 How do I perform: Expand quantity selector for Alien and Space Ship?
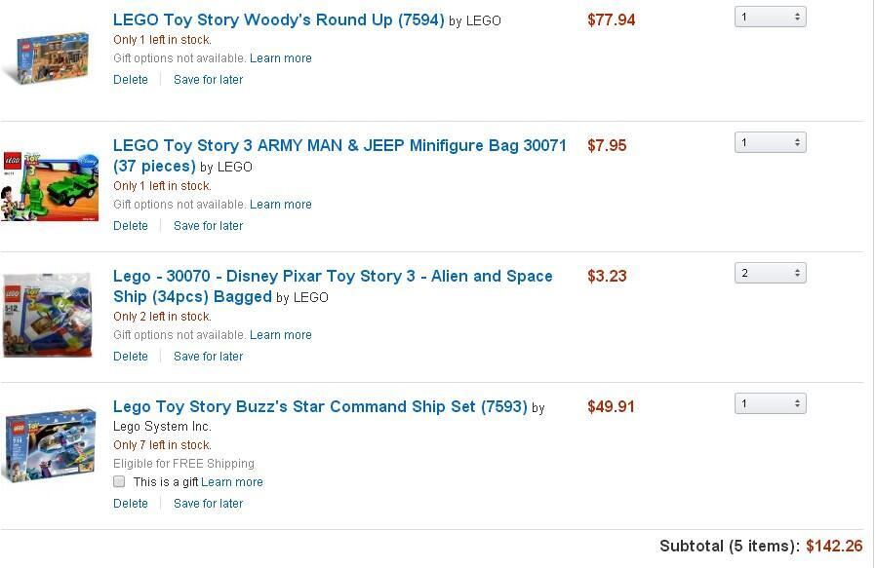[x=770, y=273]
